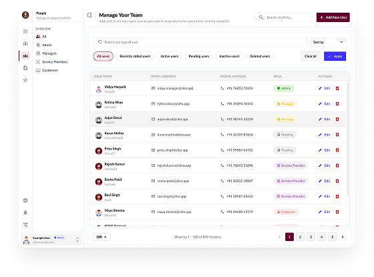Choose the Active users filter chip

[x=170, y=56]
